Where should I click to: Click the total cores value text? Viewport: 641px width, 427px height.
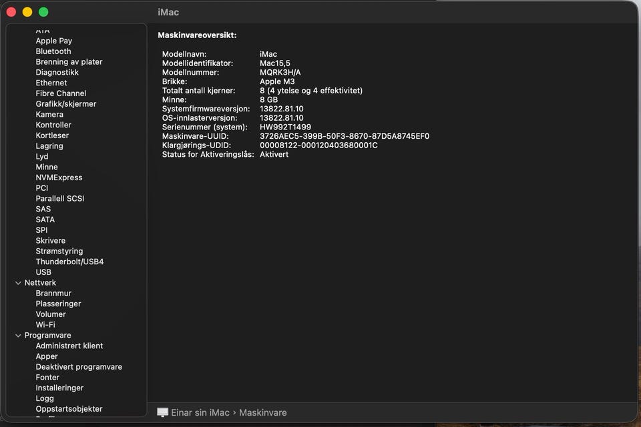310,91
